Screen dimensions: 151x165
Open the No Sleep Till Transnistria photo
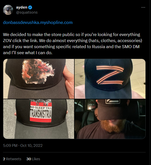pyautogui.click(x=39, y=119)
